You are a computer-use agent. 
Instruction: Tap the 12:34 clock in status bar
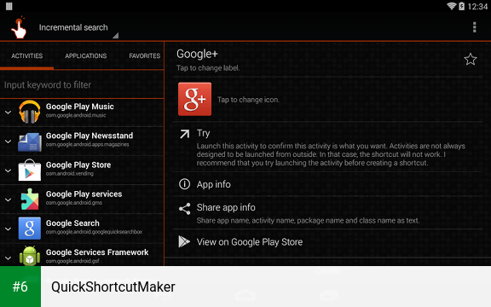(x=477, y=6)
